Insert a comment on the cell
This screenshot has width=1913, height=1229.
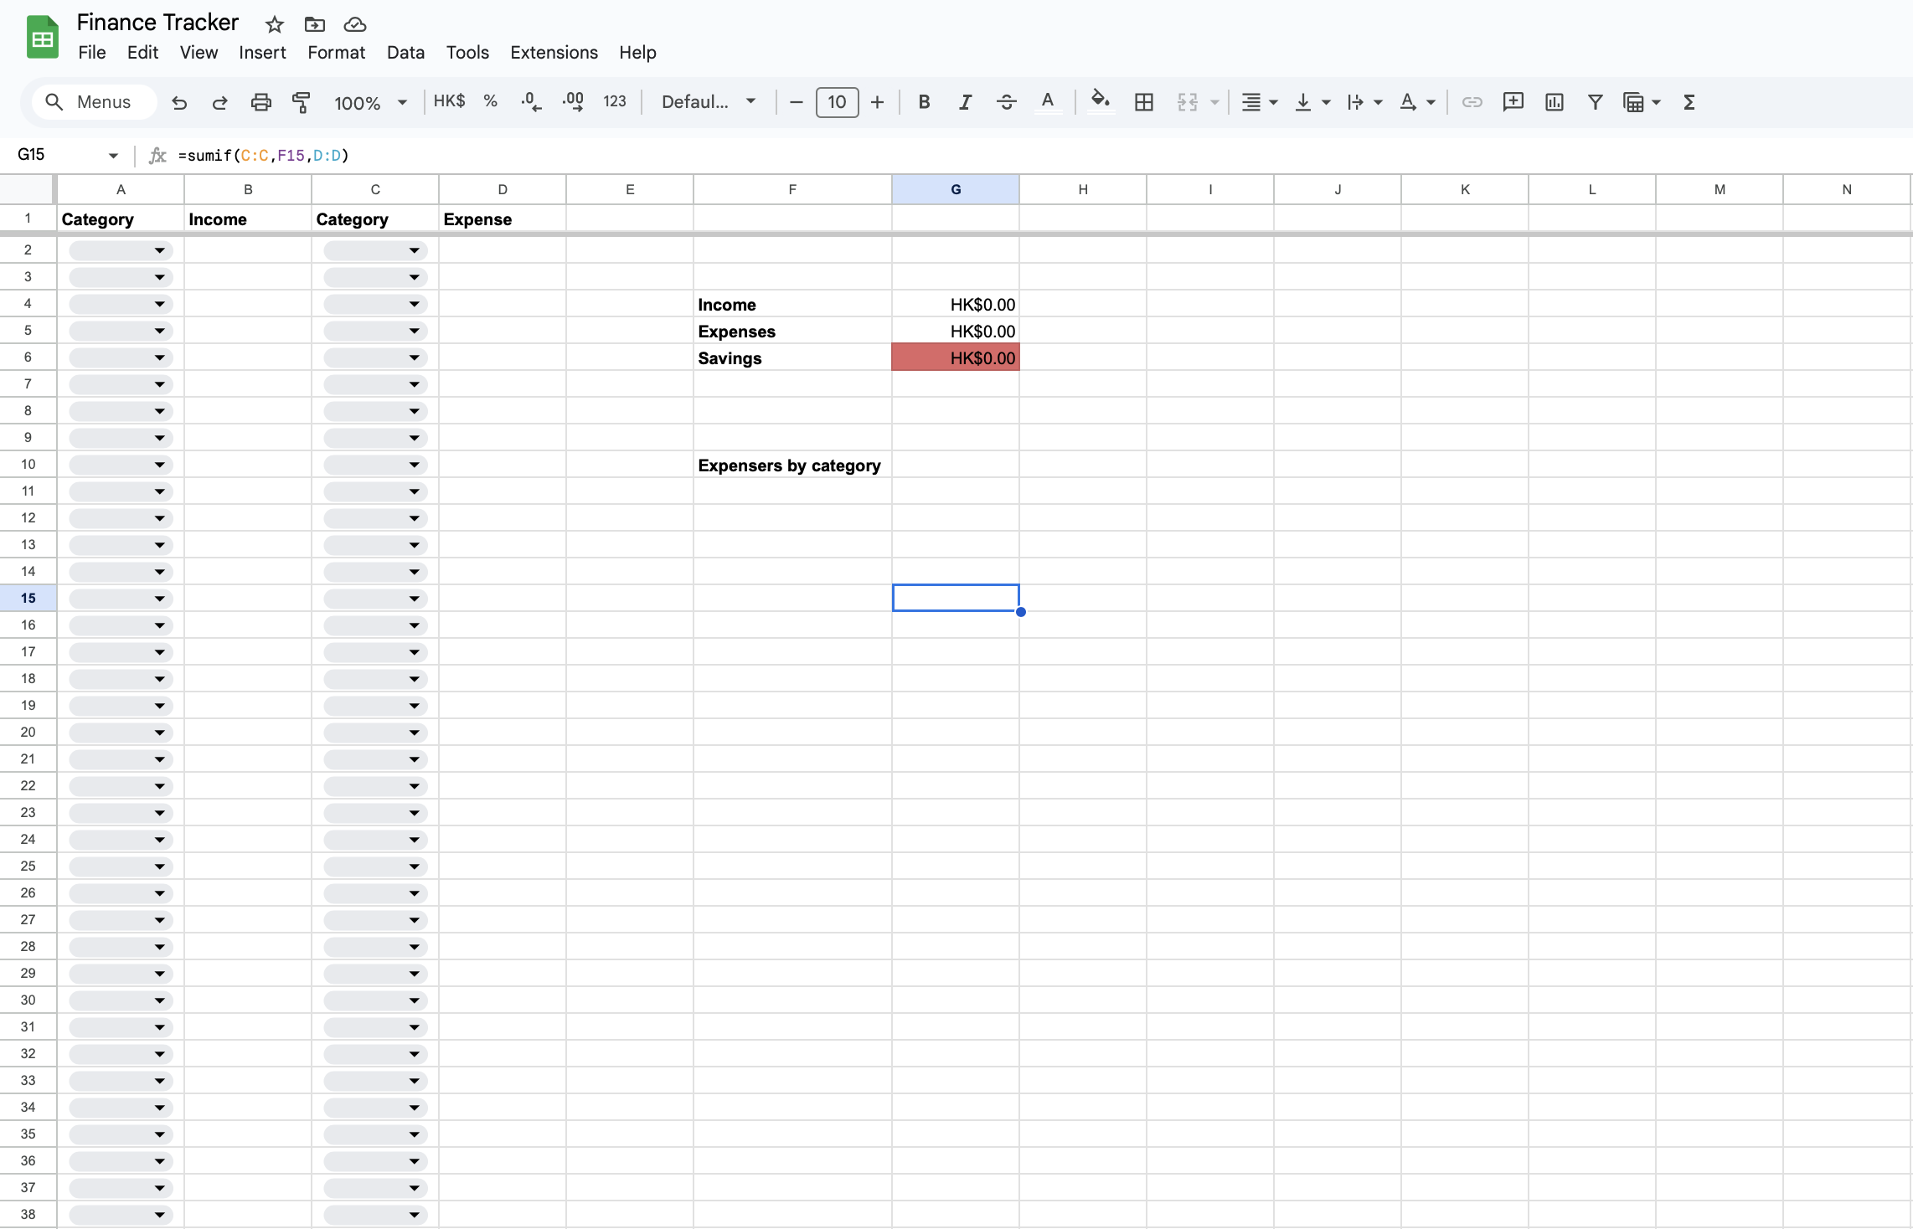[x=1513, y=102]
